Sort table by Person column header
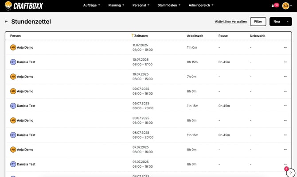The image size is (297, 177). 16,35
